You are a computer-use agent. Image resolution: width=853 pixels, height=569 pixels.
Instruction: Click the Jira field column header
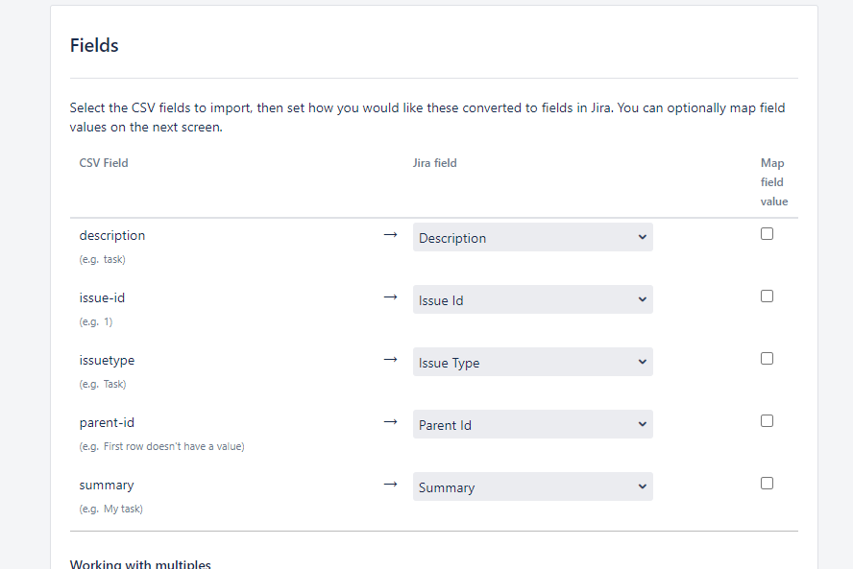pyautogui.click(x=435, y=163)
